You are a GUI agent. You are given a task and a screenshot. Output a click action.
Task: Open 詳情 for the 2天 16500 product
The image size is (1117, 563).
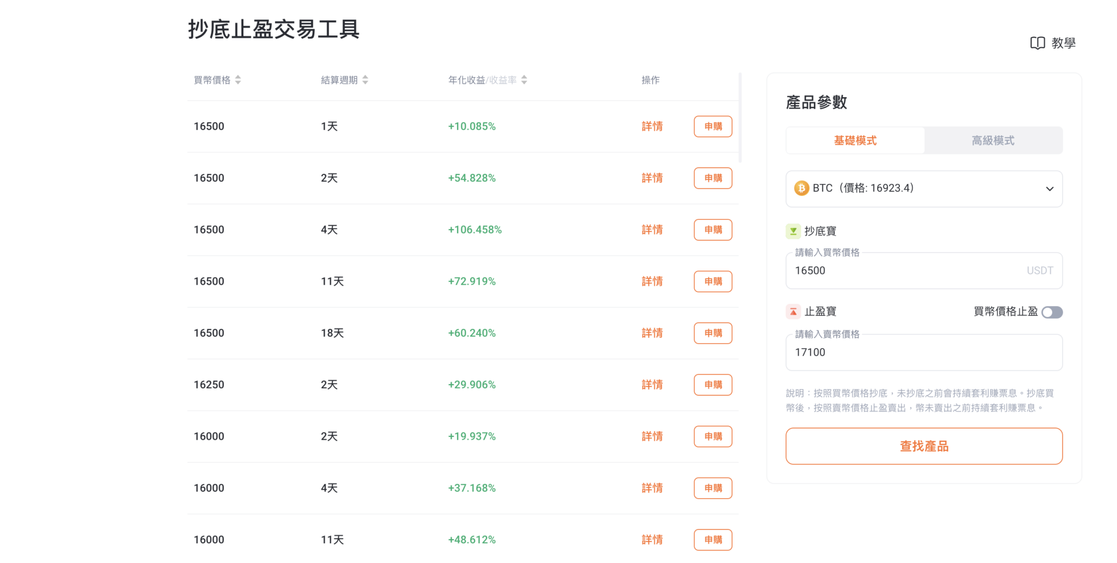coord(652,178)
